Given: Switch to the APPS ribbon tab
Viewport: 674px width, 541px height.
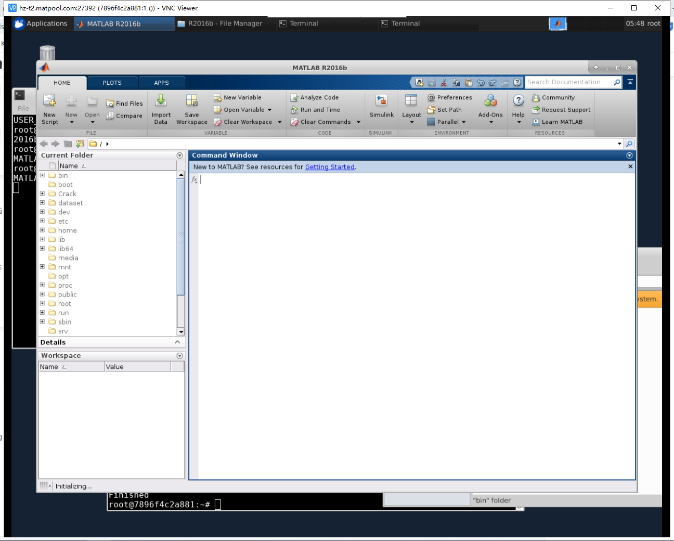Looking at the screenshot, I should [161, 83].
